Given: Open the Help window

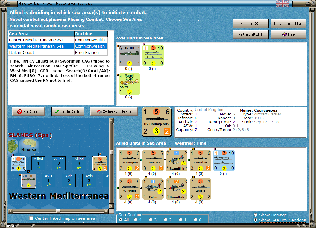Looking at the screenshot, I should (x=288, y=34).
